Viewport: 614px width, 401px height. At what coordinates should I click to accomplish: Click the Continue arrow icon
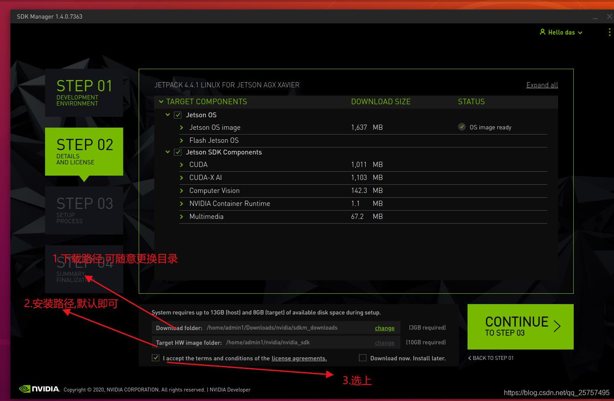tap(557, 326)
